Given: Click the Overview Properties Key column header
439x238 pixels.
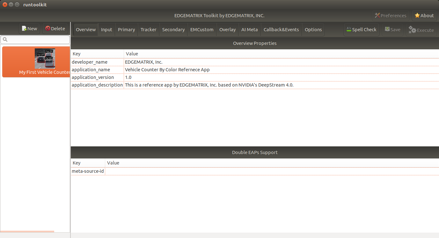Looking at the screenshot, I should pos(97,54).
